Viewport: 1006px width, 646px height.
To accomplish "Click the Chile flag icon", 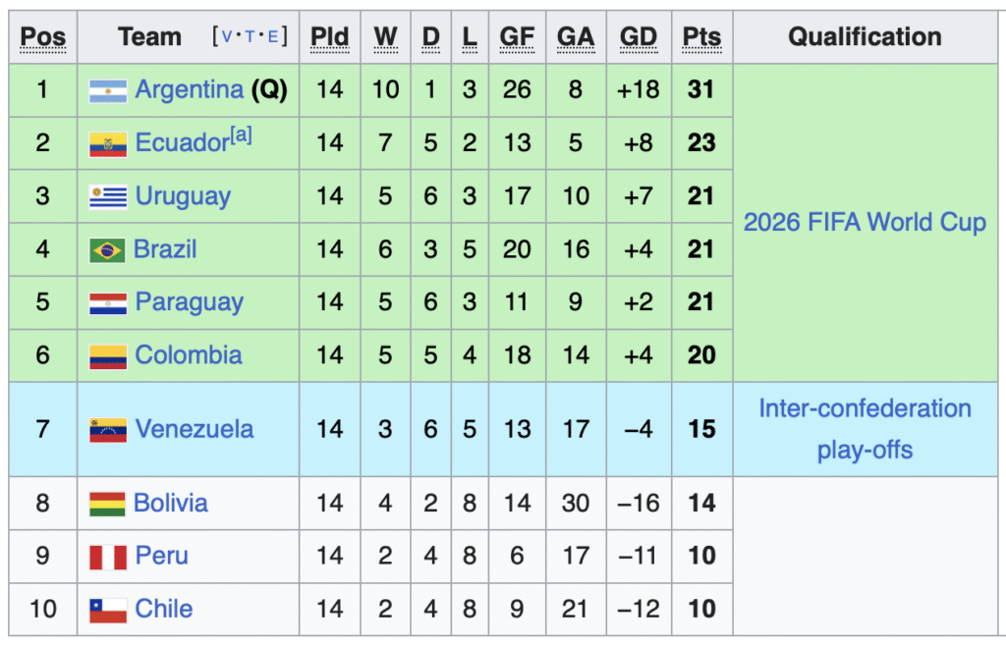I will 108,610.
